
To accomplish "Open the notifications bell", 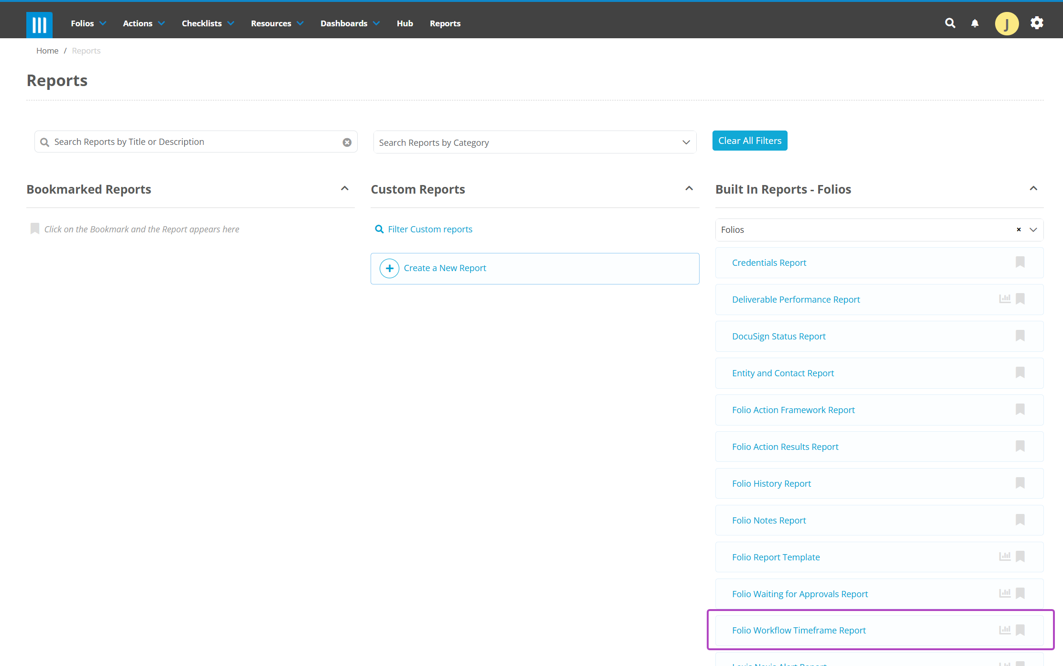I will [x=975, y=23].
